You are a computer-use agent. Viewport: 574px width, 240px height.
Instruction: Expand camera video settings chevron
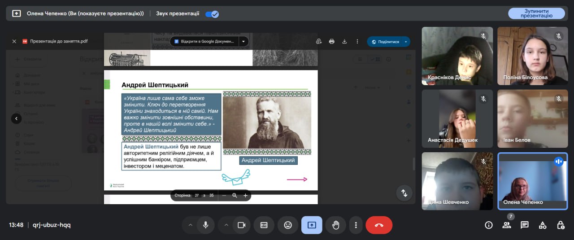226,225
